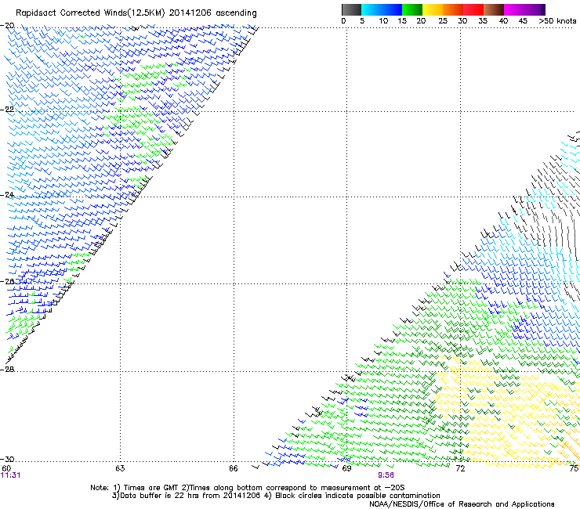Click the purple '11:31' time label
This screenshot has height=509, width=580.
coord(11,475)
